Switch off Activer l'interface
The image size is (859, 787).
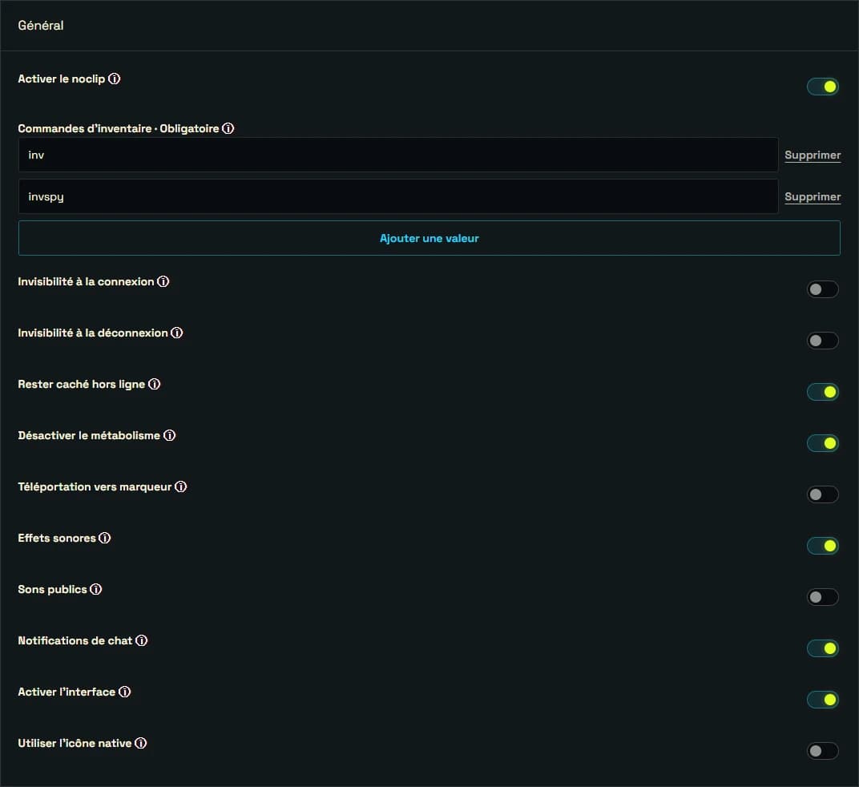click(823, 700)
